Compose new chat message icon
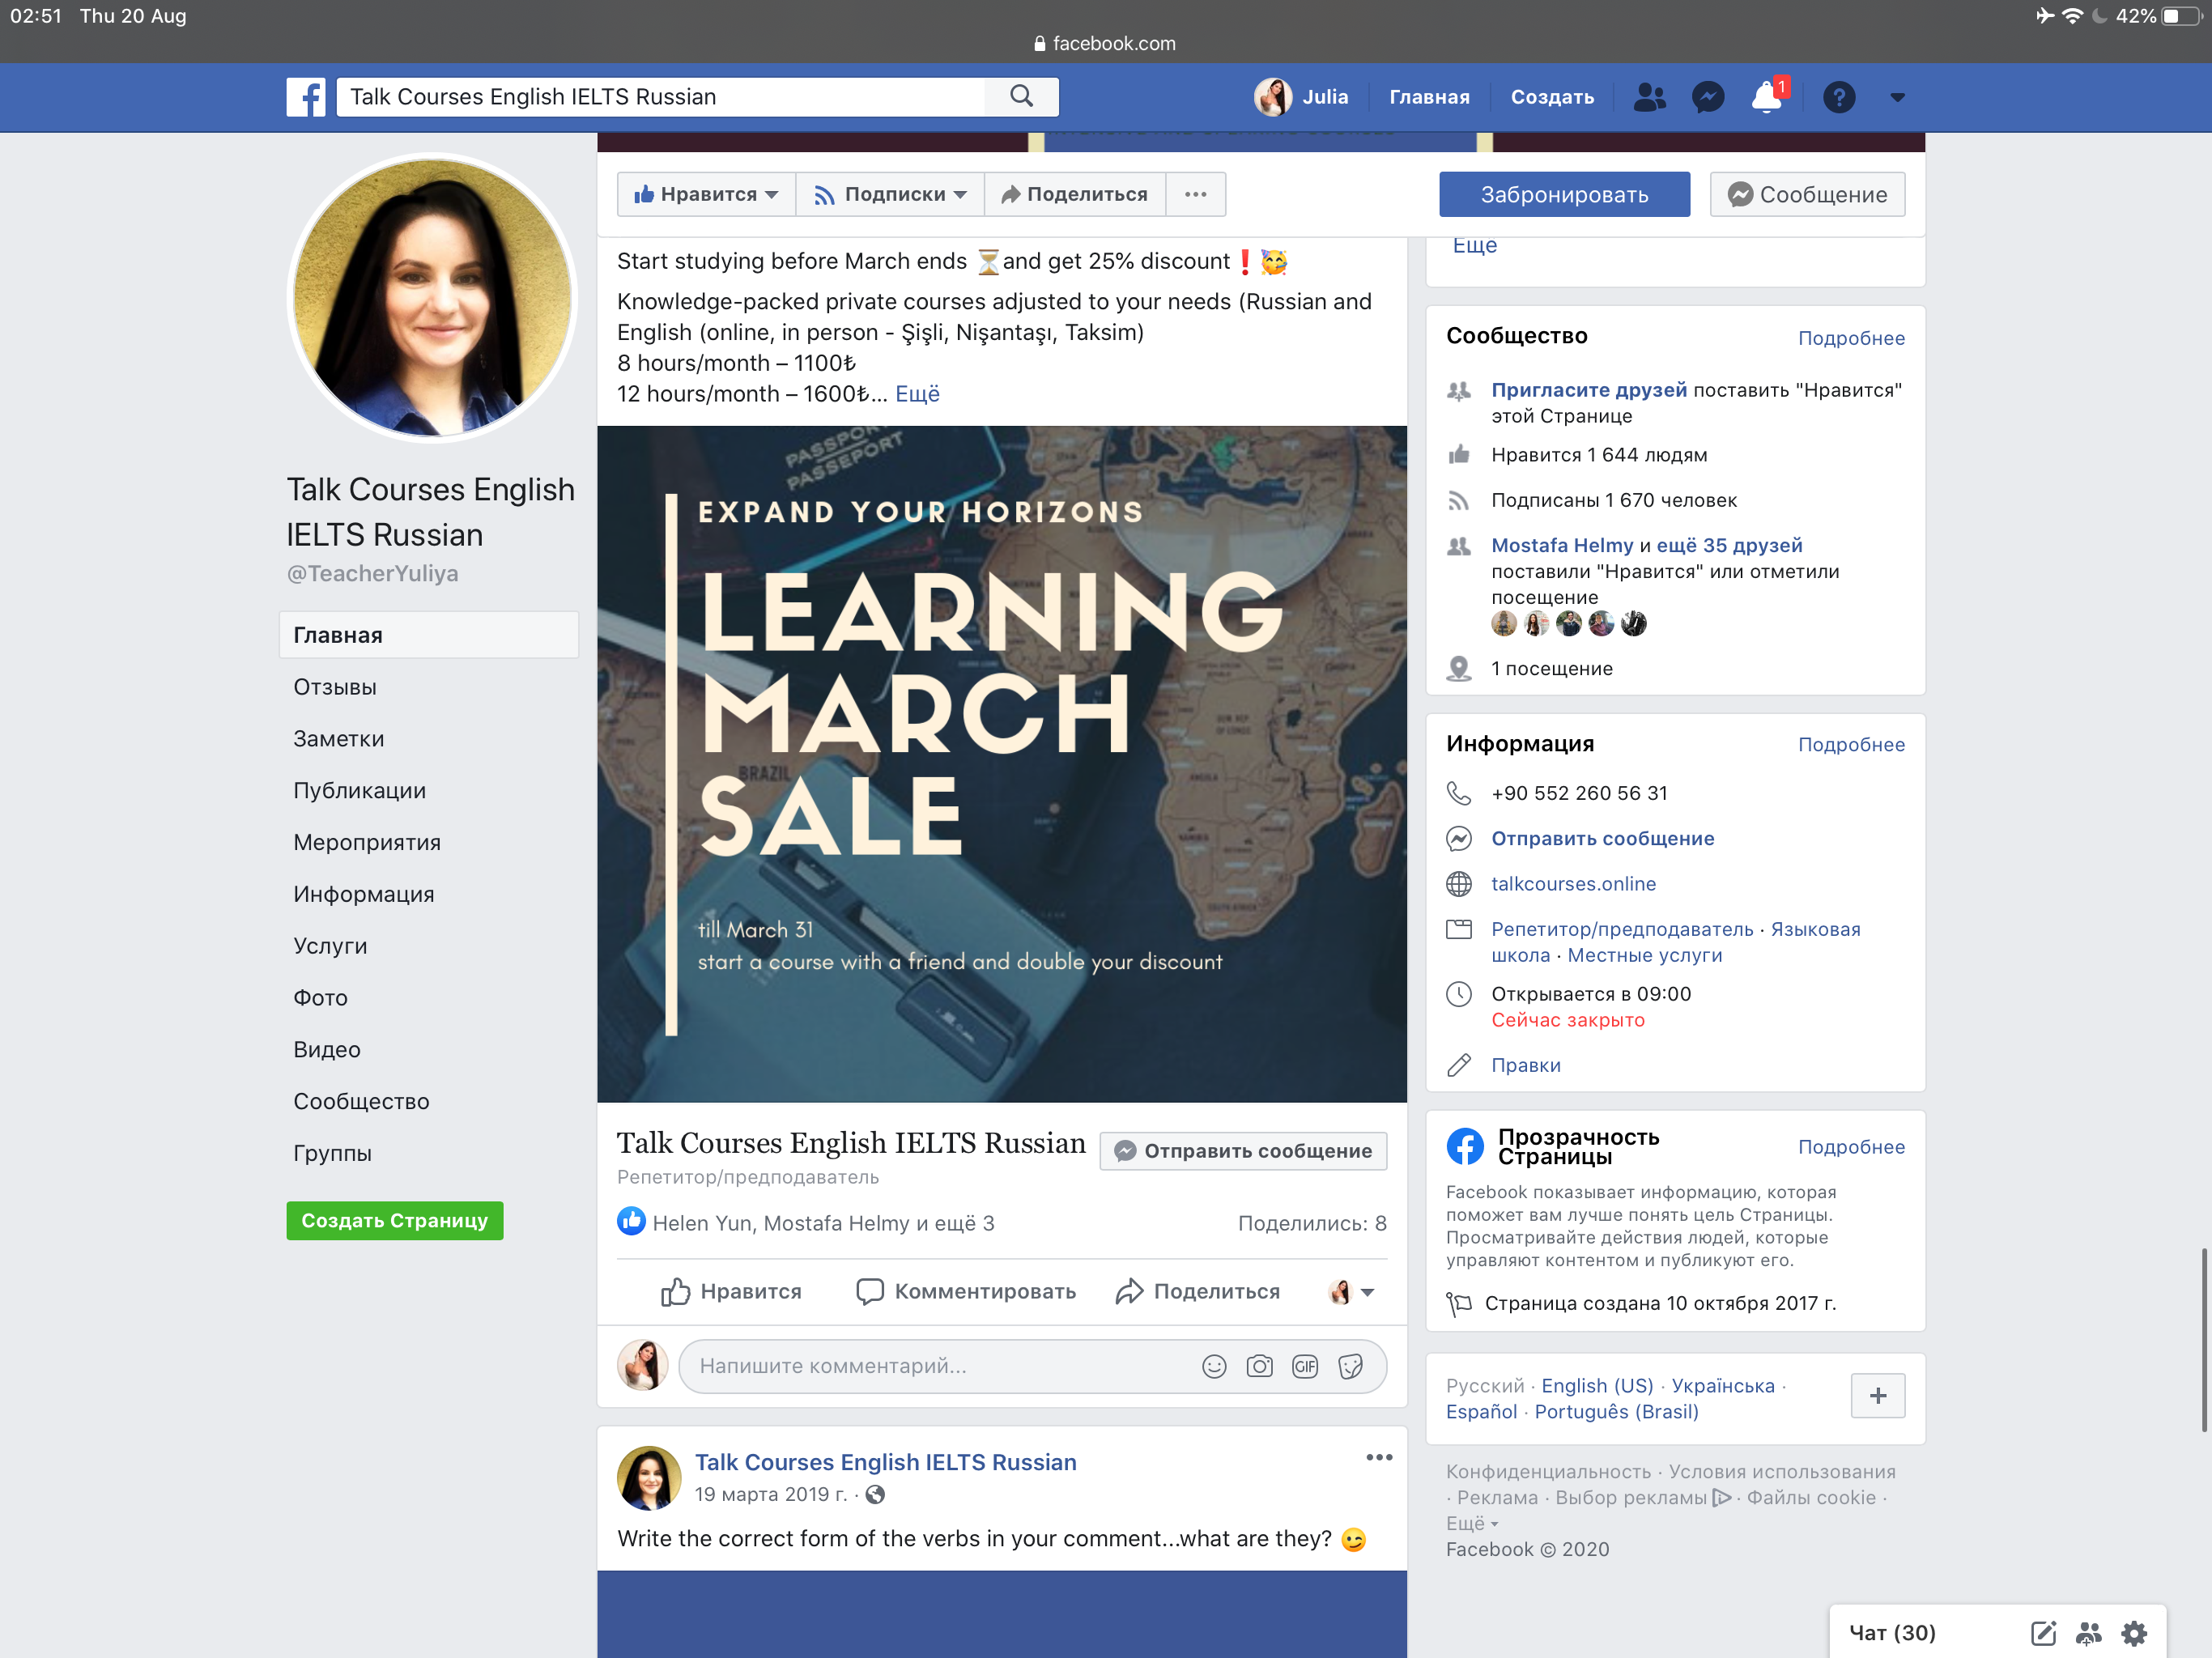This screenshot has width=2212, height=1658. 2043,1633
